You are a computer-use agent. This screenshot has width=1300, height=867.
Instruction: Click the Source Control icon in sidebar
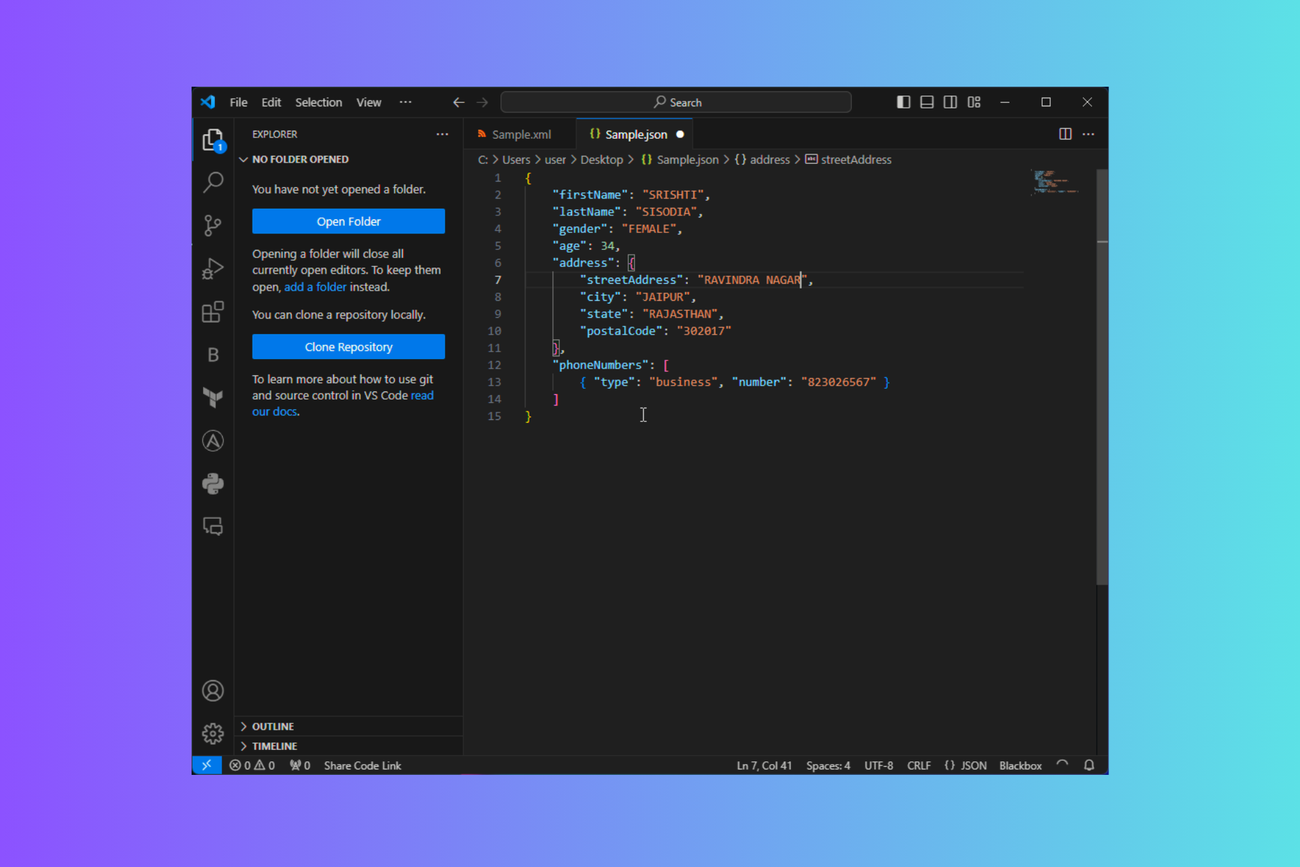tap(213, 224)
